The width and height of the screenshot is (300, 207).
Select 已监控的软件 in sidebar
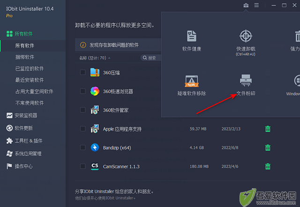(30, 69)
